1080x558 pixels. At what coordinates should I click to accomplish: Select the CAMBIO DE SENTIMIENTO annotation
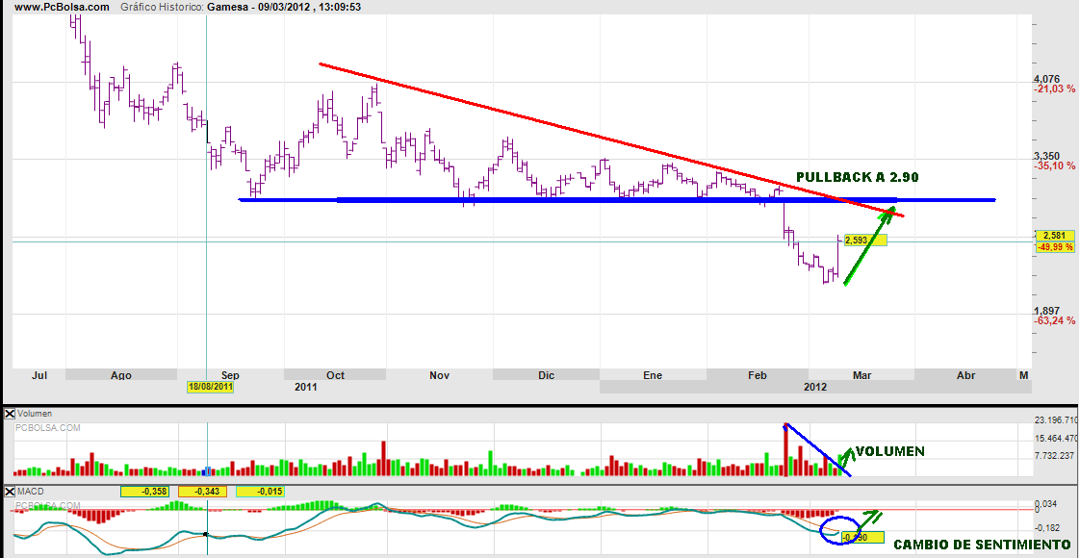981,545
